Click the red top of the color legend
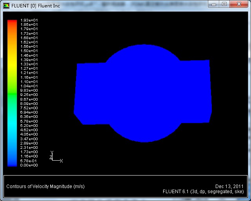 coord(12,23)
